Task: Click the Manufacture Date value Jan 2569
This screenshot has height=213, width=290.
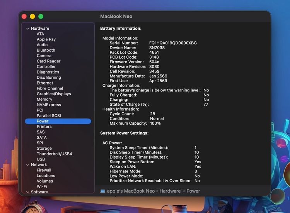Action: 158,76
